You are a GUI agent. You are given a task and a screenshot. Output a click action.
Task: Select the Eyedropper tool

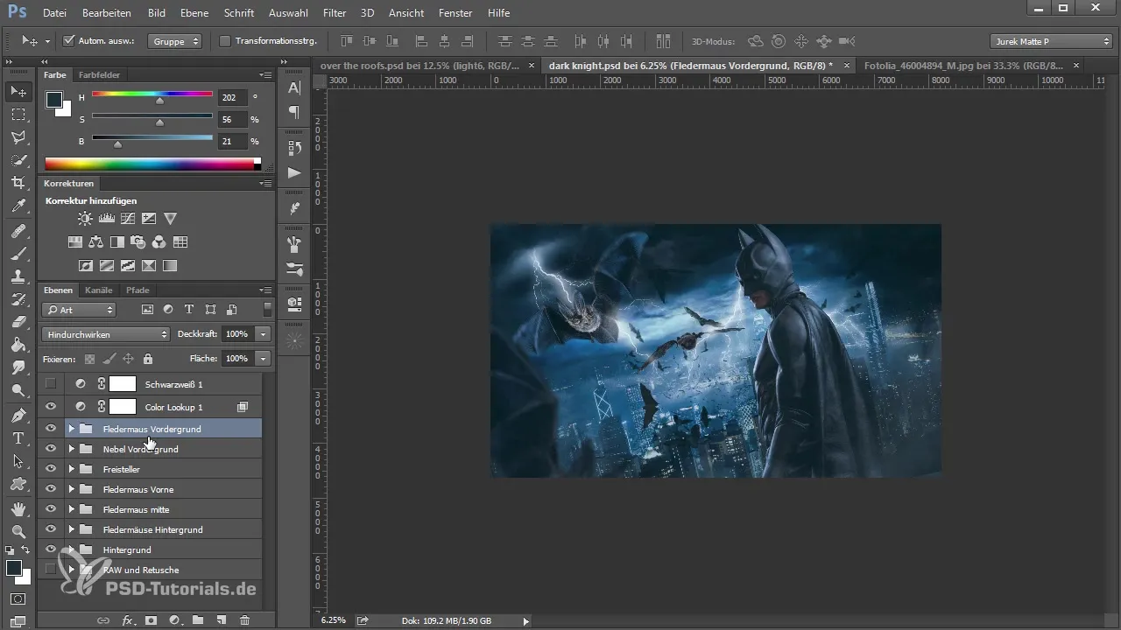18,205
